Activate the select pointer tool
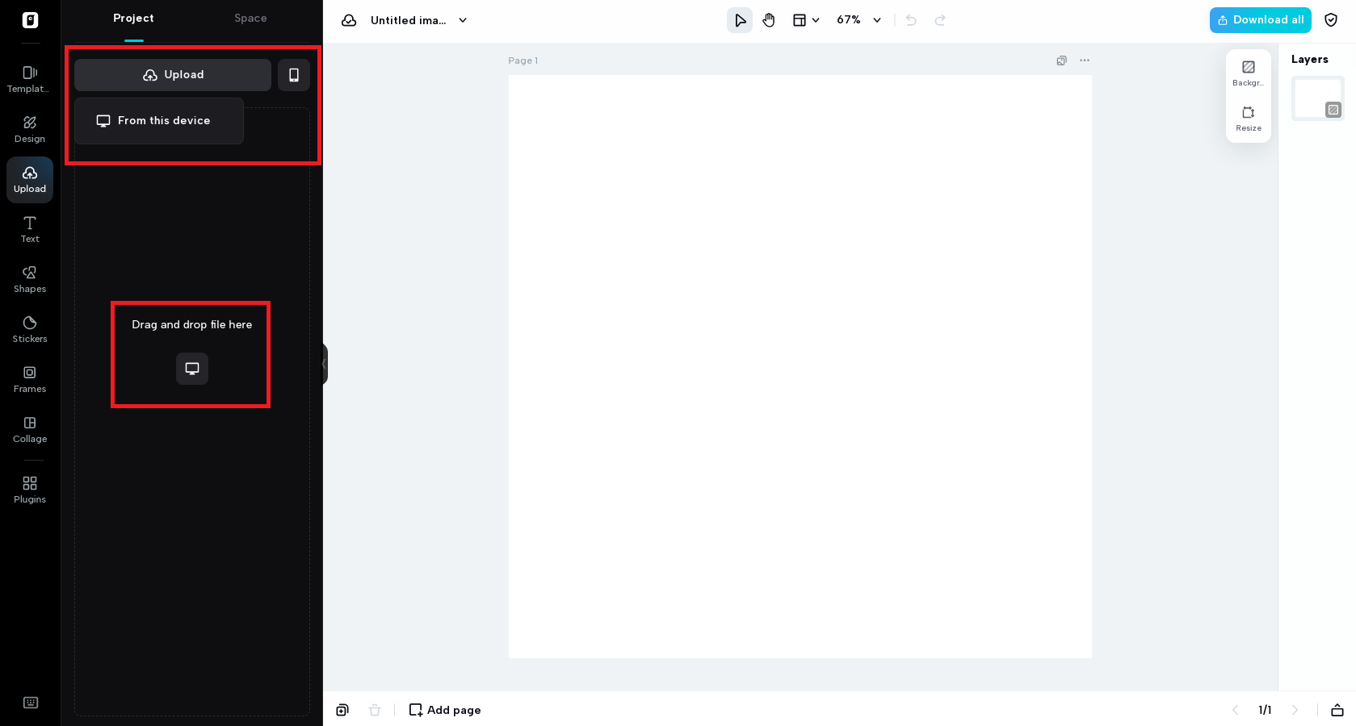 pyautogui.click(x=740, y=20)
